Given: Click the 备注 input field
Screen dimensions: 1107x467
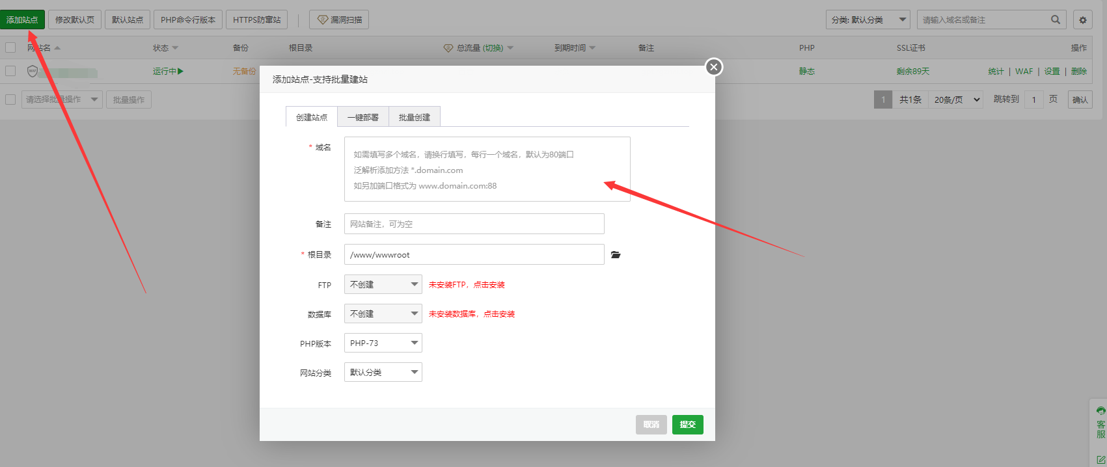Looking at the screenshot, I should [x=474, y=224].
